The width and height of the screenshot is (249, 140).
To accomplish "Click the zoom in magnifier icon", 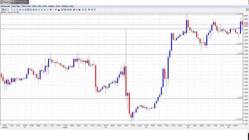I will (x=89, y=10).
